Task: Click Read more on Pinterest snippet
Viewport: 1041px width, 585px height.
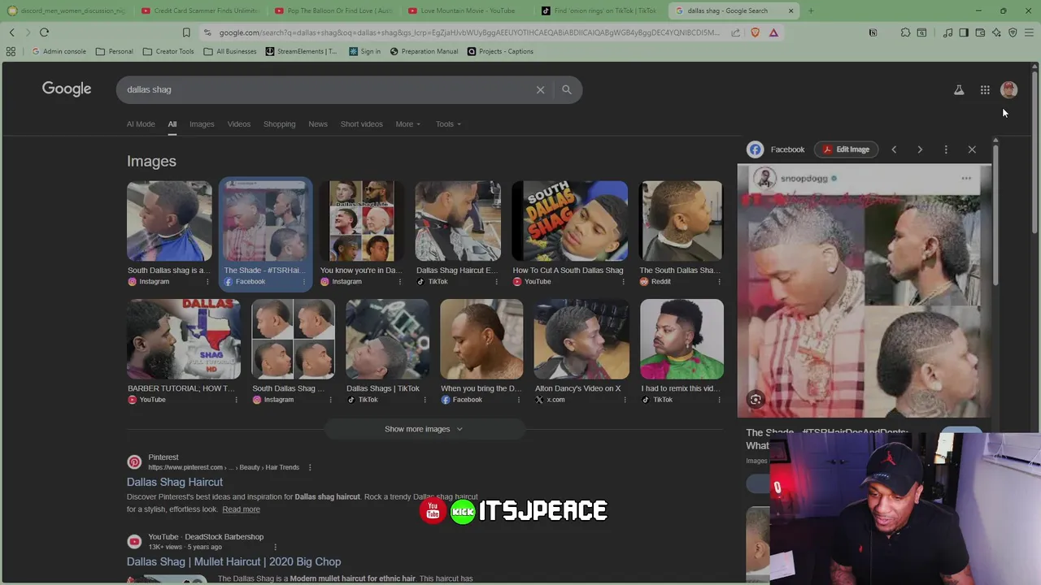Action: (x=241, y=509)
